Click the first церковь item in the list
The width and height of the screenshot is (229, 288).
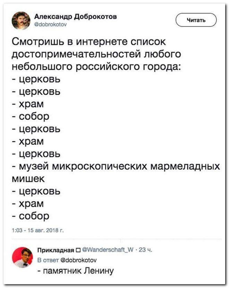(x=36, y=79)
